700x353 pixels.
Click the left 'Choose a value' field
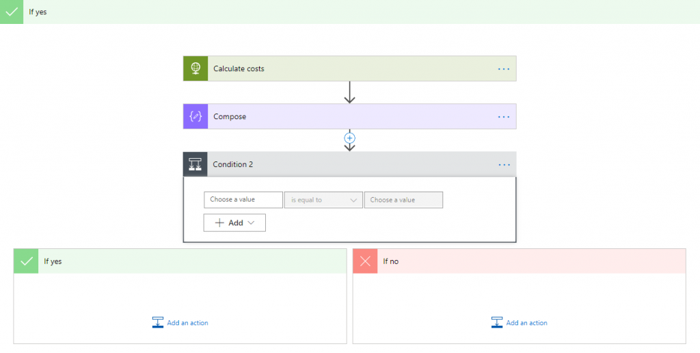243,200
